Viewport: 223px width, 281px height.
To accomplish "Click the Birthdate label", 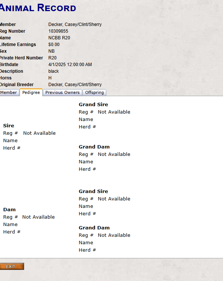I will pos(9,65).
